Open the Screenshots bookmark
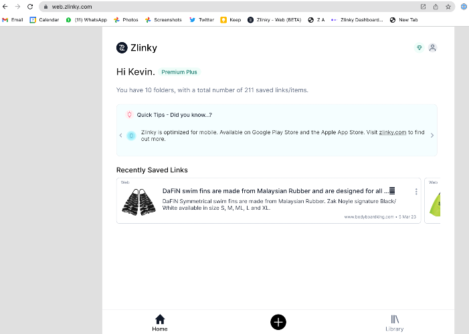 click(163, 20)
